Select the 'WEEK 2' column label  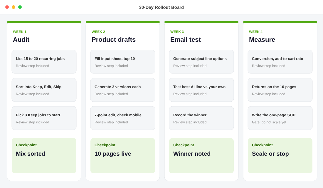[98, 32]
